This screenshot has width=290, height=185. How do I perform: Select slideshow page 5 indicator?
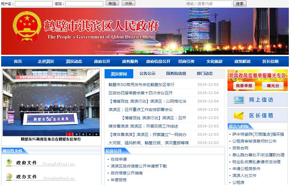coord(96,134)
